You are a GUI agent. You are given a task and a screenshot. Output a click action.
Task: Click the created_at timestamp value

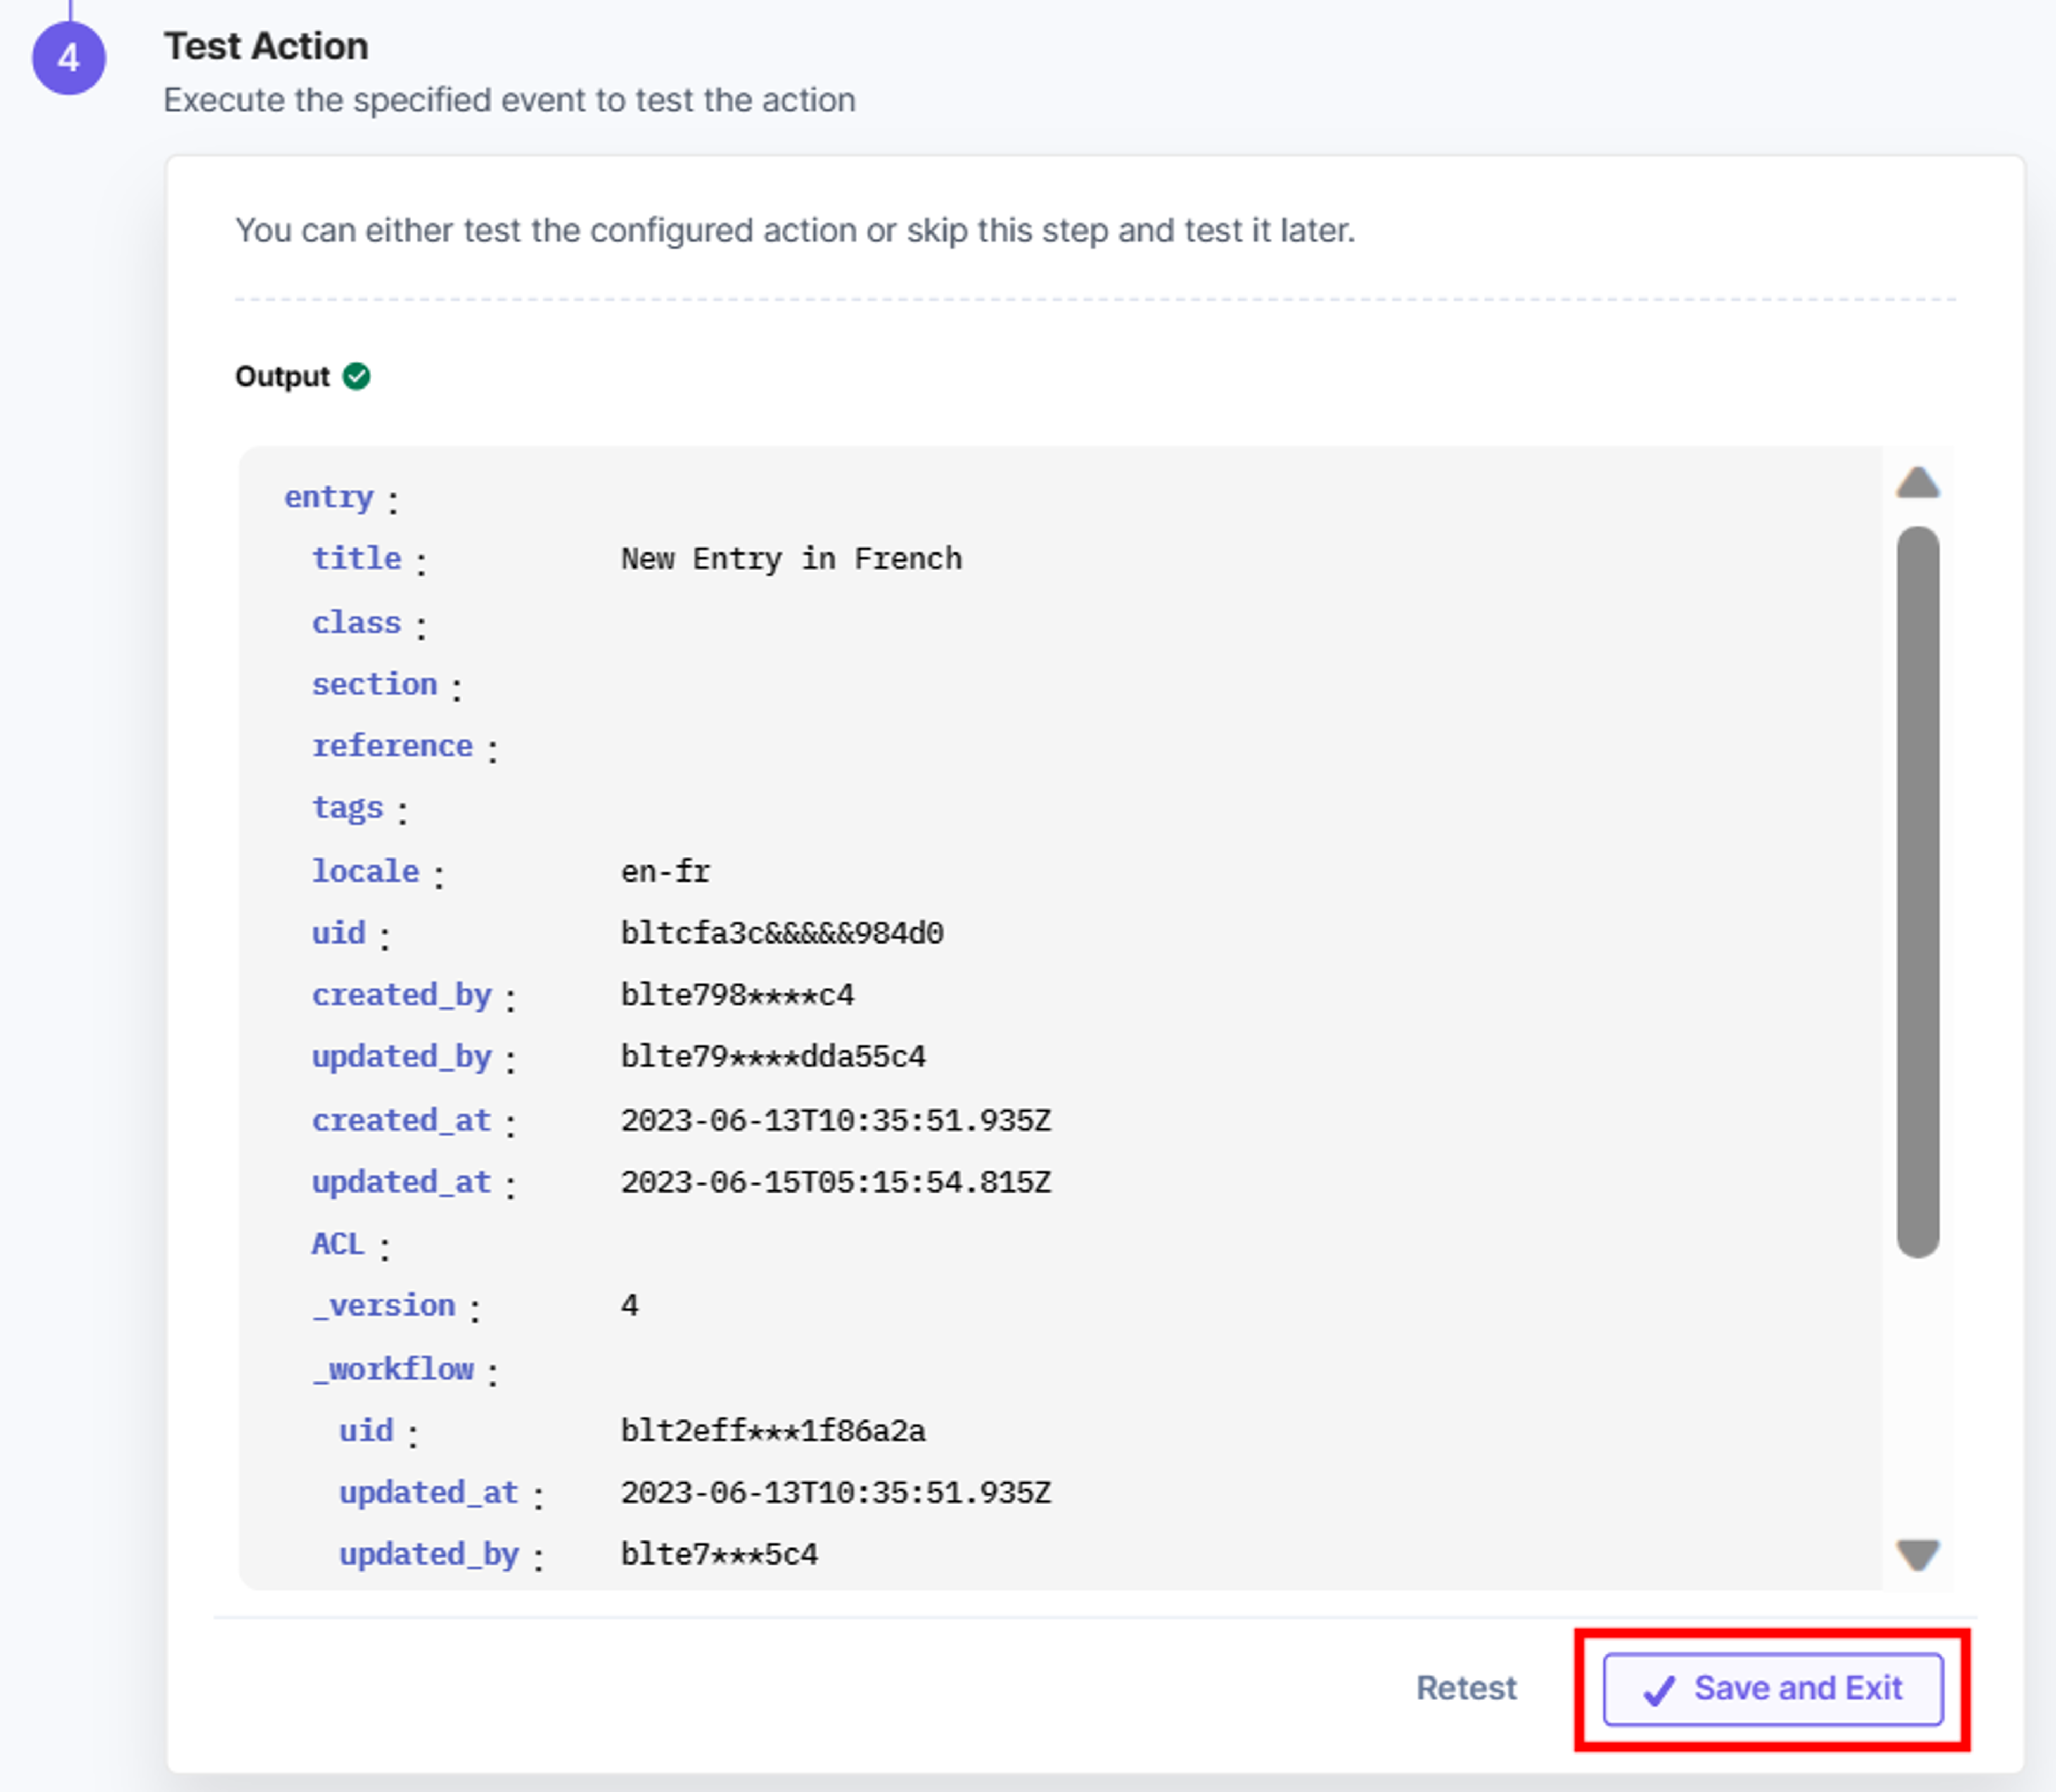point(835,1120)
